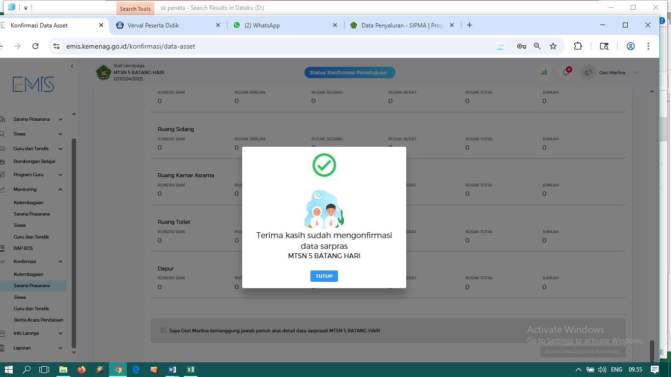Open Excel from the taskbar
This screenshot has width=671, height=377.
(191, 370)
